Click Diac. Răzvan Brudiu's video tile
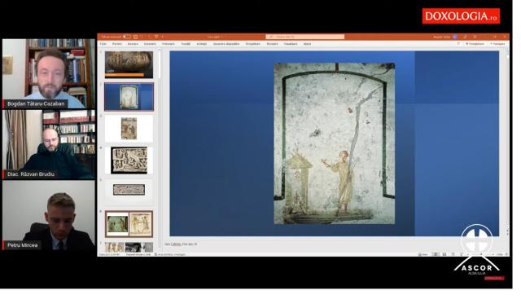 click(x=49, y=145)
